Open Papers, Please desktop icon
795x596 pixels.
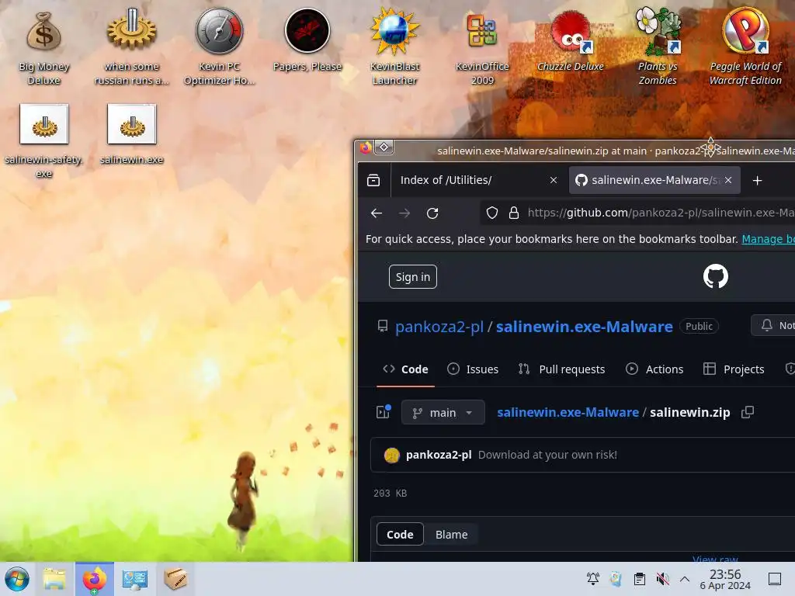point(307,40)
